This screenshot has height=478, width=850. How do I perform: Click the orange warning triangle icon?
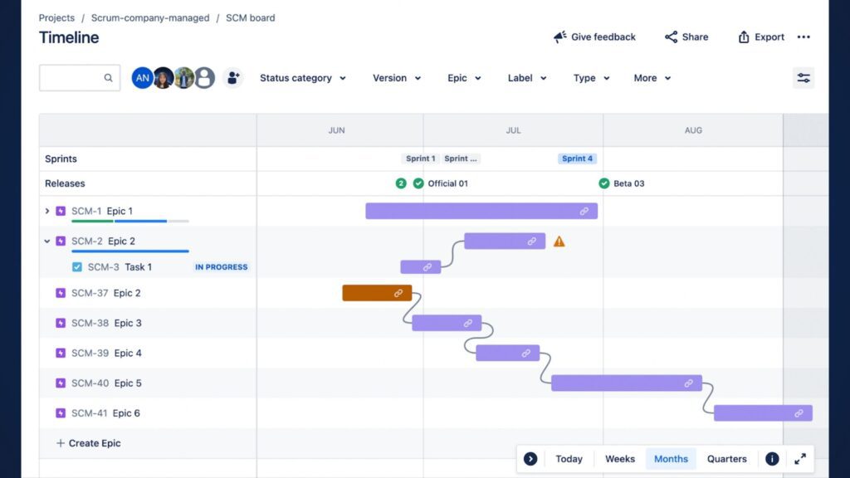pos(559,241)
